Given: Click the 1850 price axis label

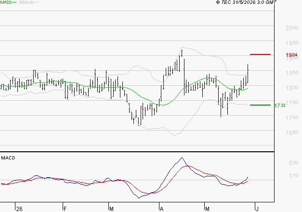Looking at the screenshot, I should (292, 73).
